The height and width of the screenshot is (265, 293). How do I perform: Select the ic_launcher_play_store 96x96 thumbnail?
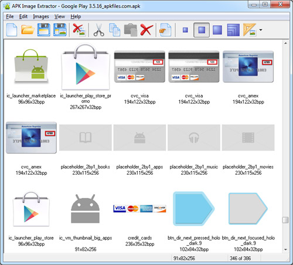click(31, 209)
